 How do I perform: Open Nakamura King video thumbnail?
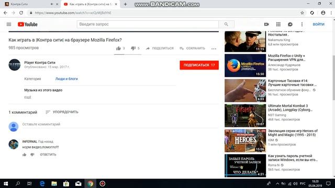pyautogui.click(x=245, y=42)
